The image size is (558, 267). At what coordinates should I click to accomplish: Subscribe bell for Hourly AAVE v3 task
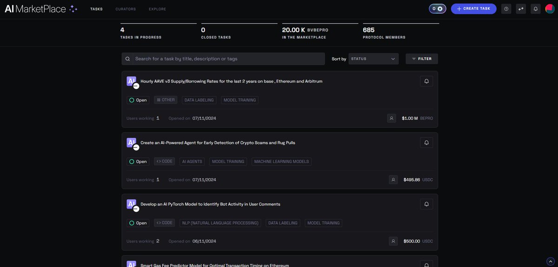click(x=426, y=81)
